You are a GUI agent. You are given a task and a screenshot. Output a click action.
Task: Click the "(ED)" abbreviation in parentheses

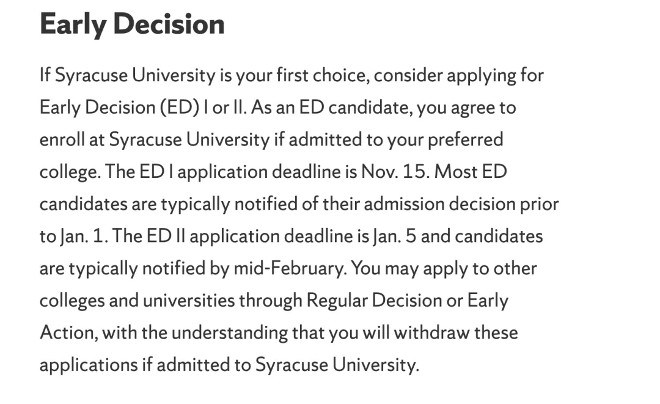coord(179,108)
